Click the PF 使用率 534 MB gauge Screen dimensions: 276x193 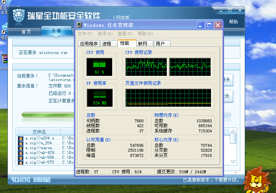[100, 98]
